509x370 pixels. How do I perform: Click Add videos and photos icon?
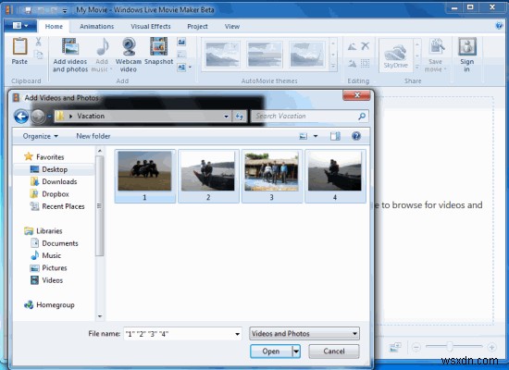tap(70, 46)
